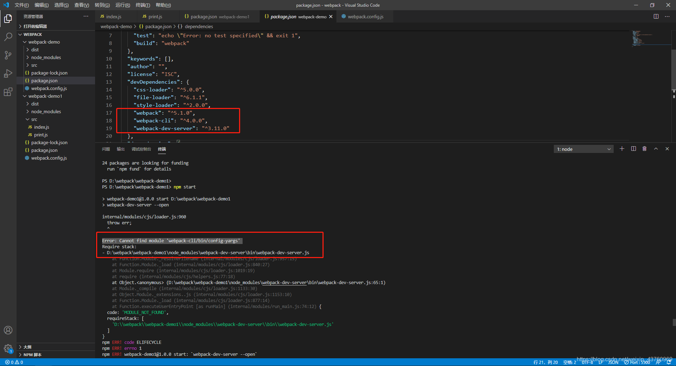Open index.js in webpack-demo1 src
The height and width of the screenshot is (366, 676).
pos(56,127)
